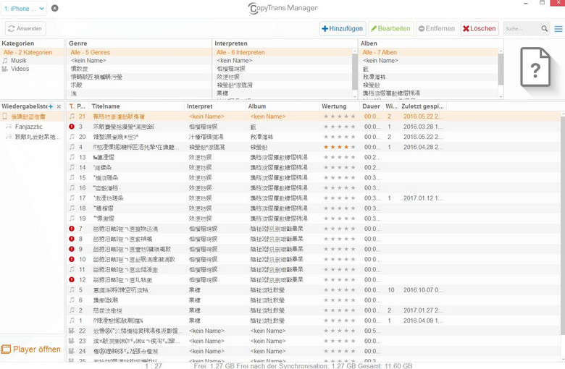Viewport: 565px width, 369px height.
Task: Click the search magnifier icon
Action: (545, 28)
